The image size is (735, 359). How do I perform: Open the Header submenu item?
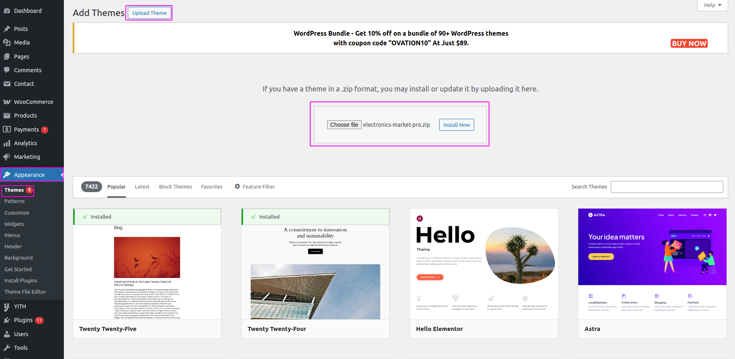pyautogui.click(x=13, y=247)
